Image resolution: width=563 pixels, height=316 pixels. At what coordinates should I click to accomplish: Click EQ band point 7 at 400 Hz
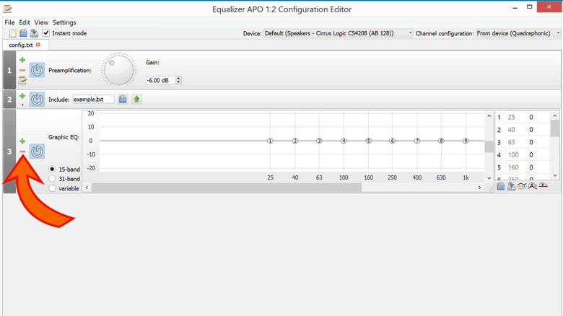(417, 141)
